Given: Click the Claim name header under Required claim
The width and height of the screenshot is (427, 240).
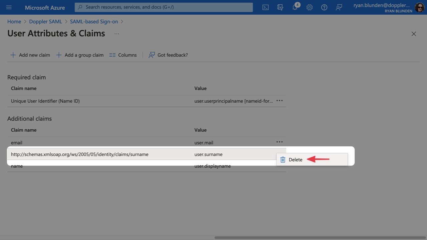Looking at the screenshot, I should tap(24, 88).
